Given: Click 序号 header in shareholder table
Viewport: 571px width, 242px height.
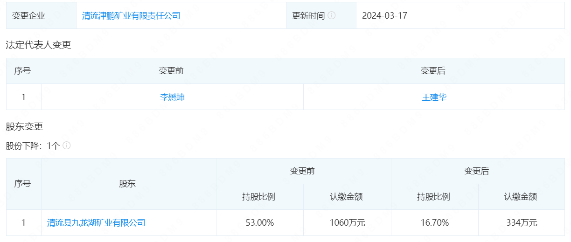Looking at the screenshot, I should coord(22,184).
